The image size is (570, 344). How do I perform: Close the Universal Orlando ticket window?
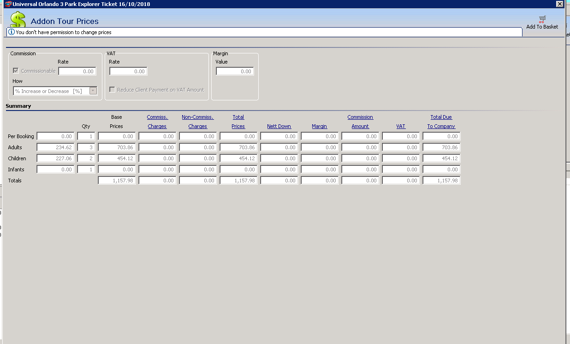click(x=559, y=4)
